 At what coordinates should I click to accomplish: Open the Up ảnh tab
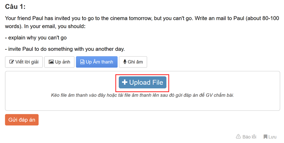pyautogui.click(x=59, y=62)
